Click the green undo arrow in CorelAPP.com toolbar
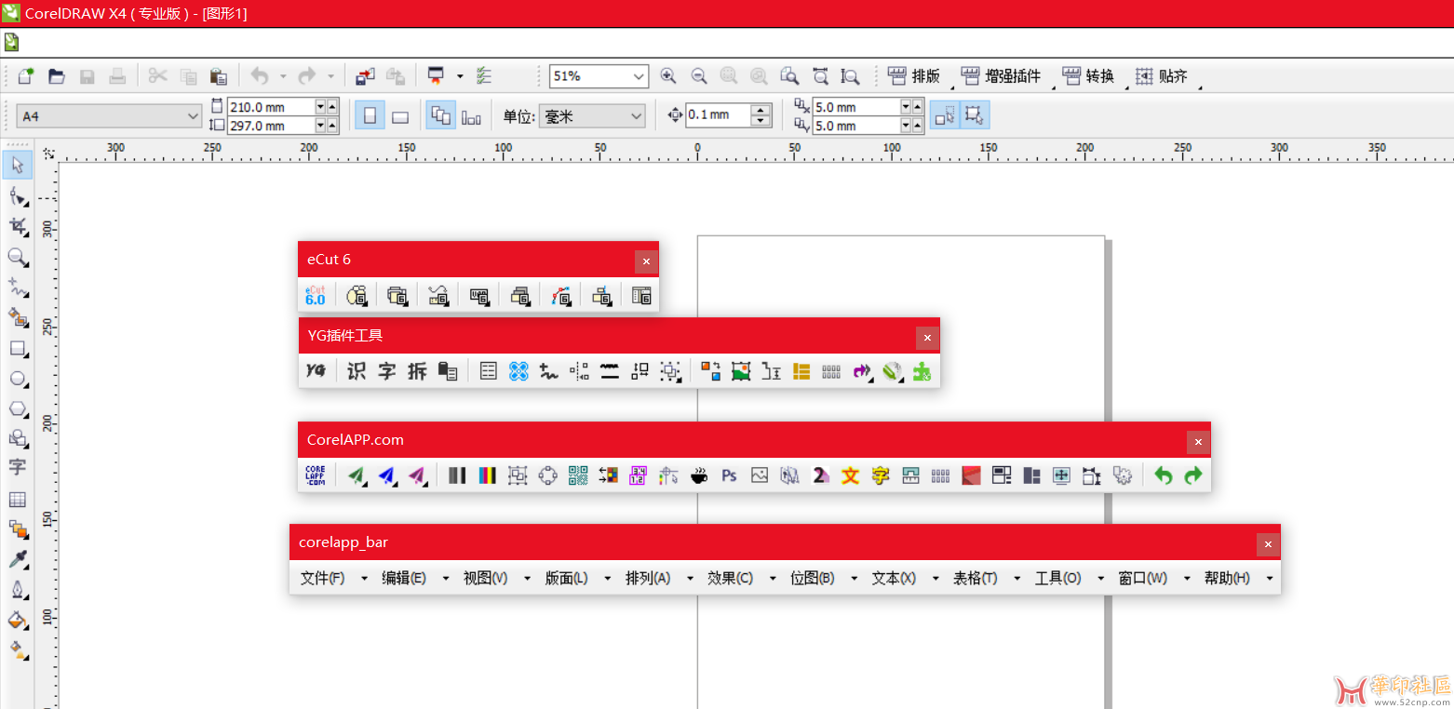Image resolution: width=1454 pixels, height=709 pixels. pyautogui.click(x=1163, y=475)
